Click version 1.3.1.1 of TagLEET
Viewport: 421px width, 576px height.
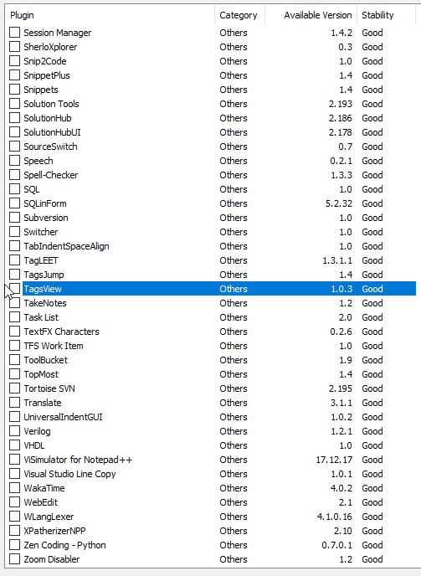coord(337,260)
